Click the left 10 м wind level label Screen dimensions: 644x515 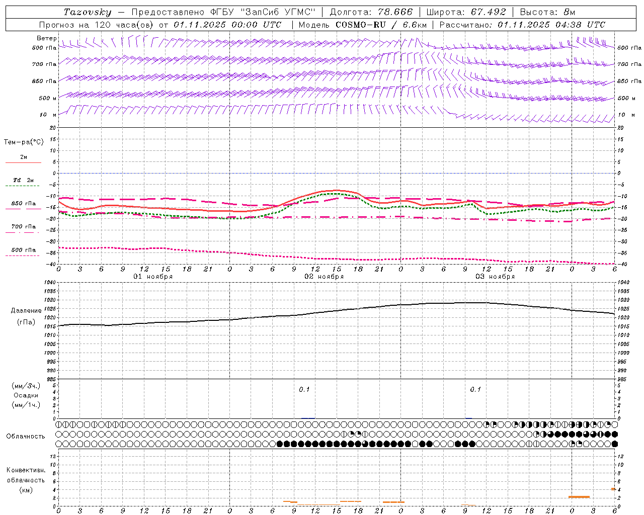(48, 115)
